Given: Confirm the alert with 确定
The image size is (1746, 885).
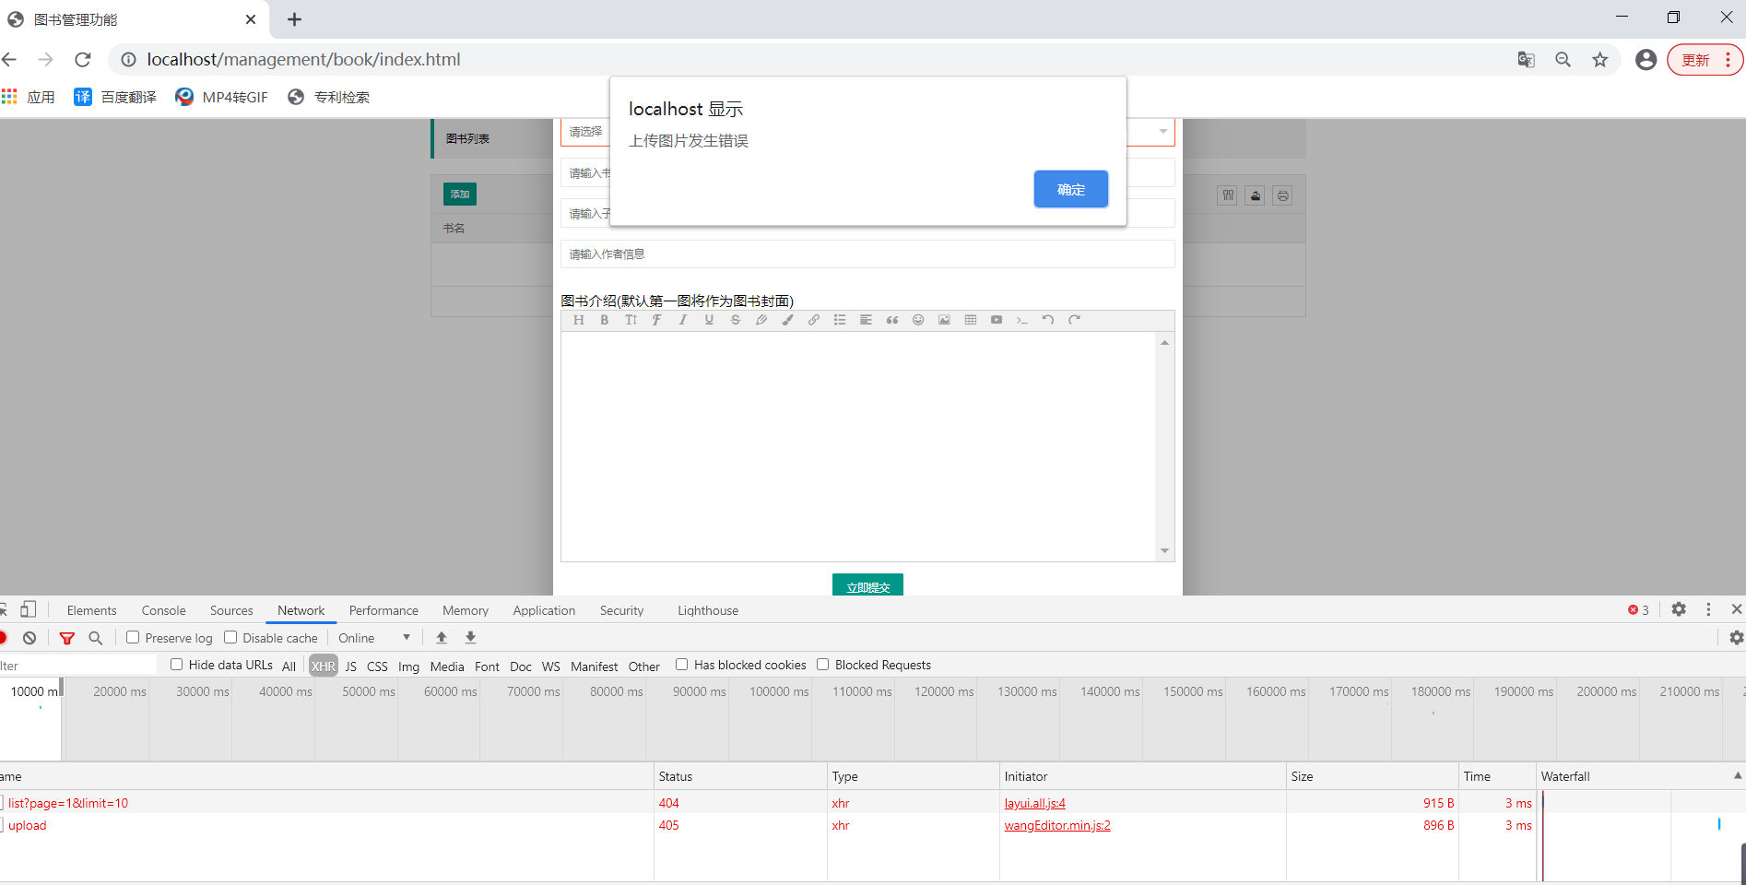Looking at the screenshot, I should tap(1070, 189).
